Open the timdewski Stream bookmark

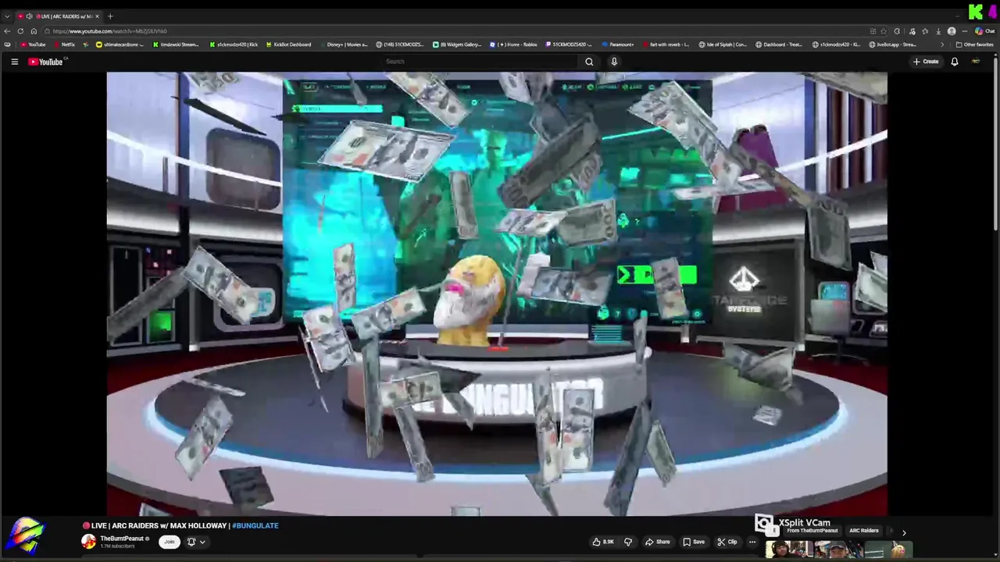point(176,44)
